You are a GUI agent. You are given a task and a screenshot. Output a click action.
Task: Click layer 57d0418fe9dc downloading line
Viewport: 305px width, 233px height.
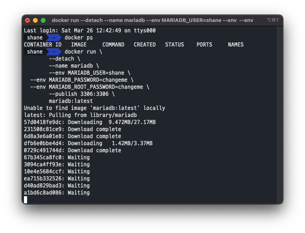(x=89, y=122)
